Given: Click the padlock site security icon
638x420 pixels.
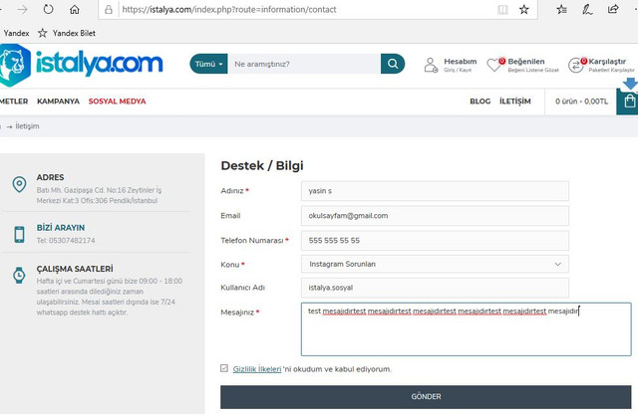Looking at the screenshot, I should tap(109, 9).
